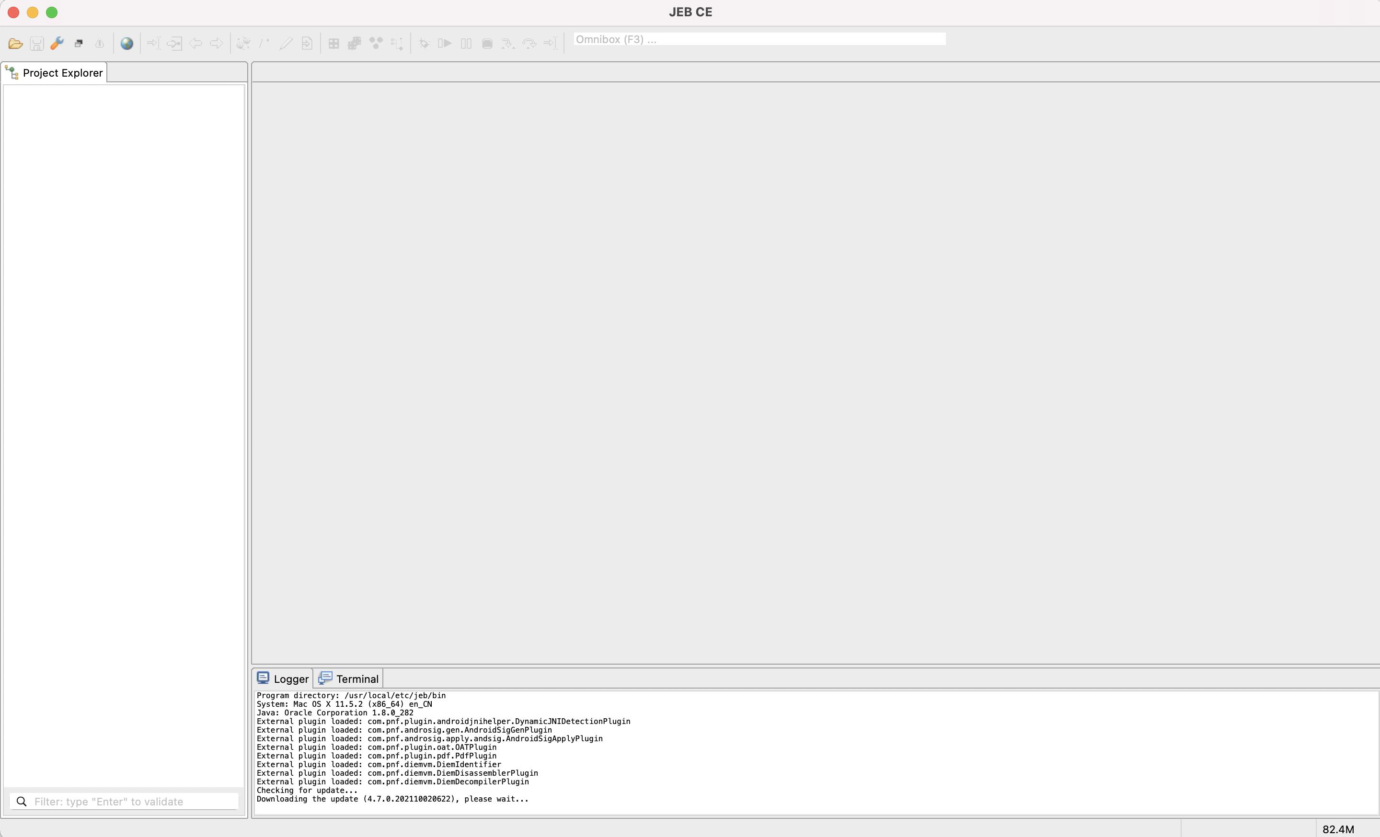Click the debugger Pause icon
Viewport: 1380px width, 837px height.
466,43
